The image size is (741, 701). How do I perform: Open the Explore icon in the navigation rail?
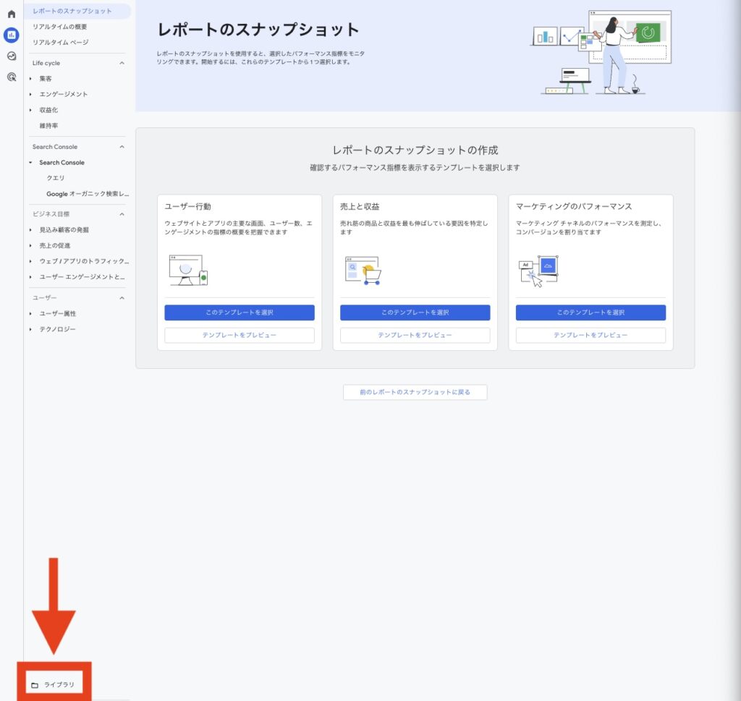pyautogui.click(x=10, y=55)
